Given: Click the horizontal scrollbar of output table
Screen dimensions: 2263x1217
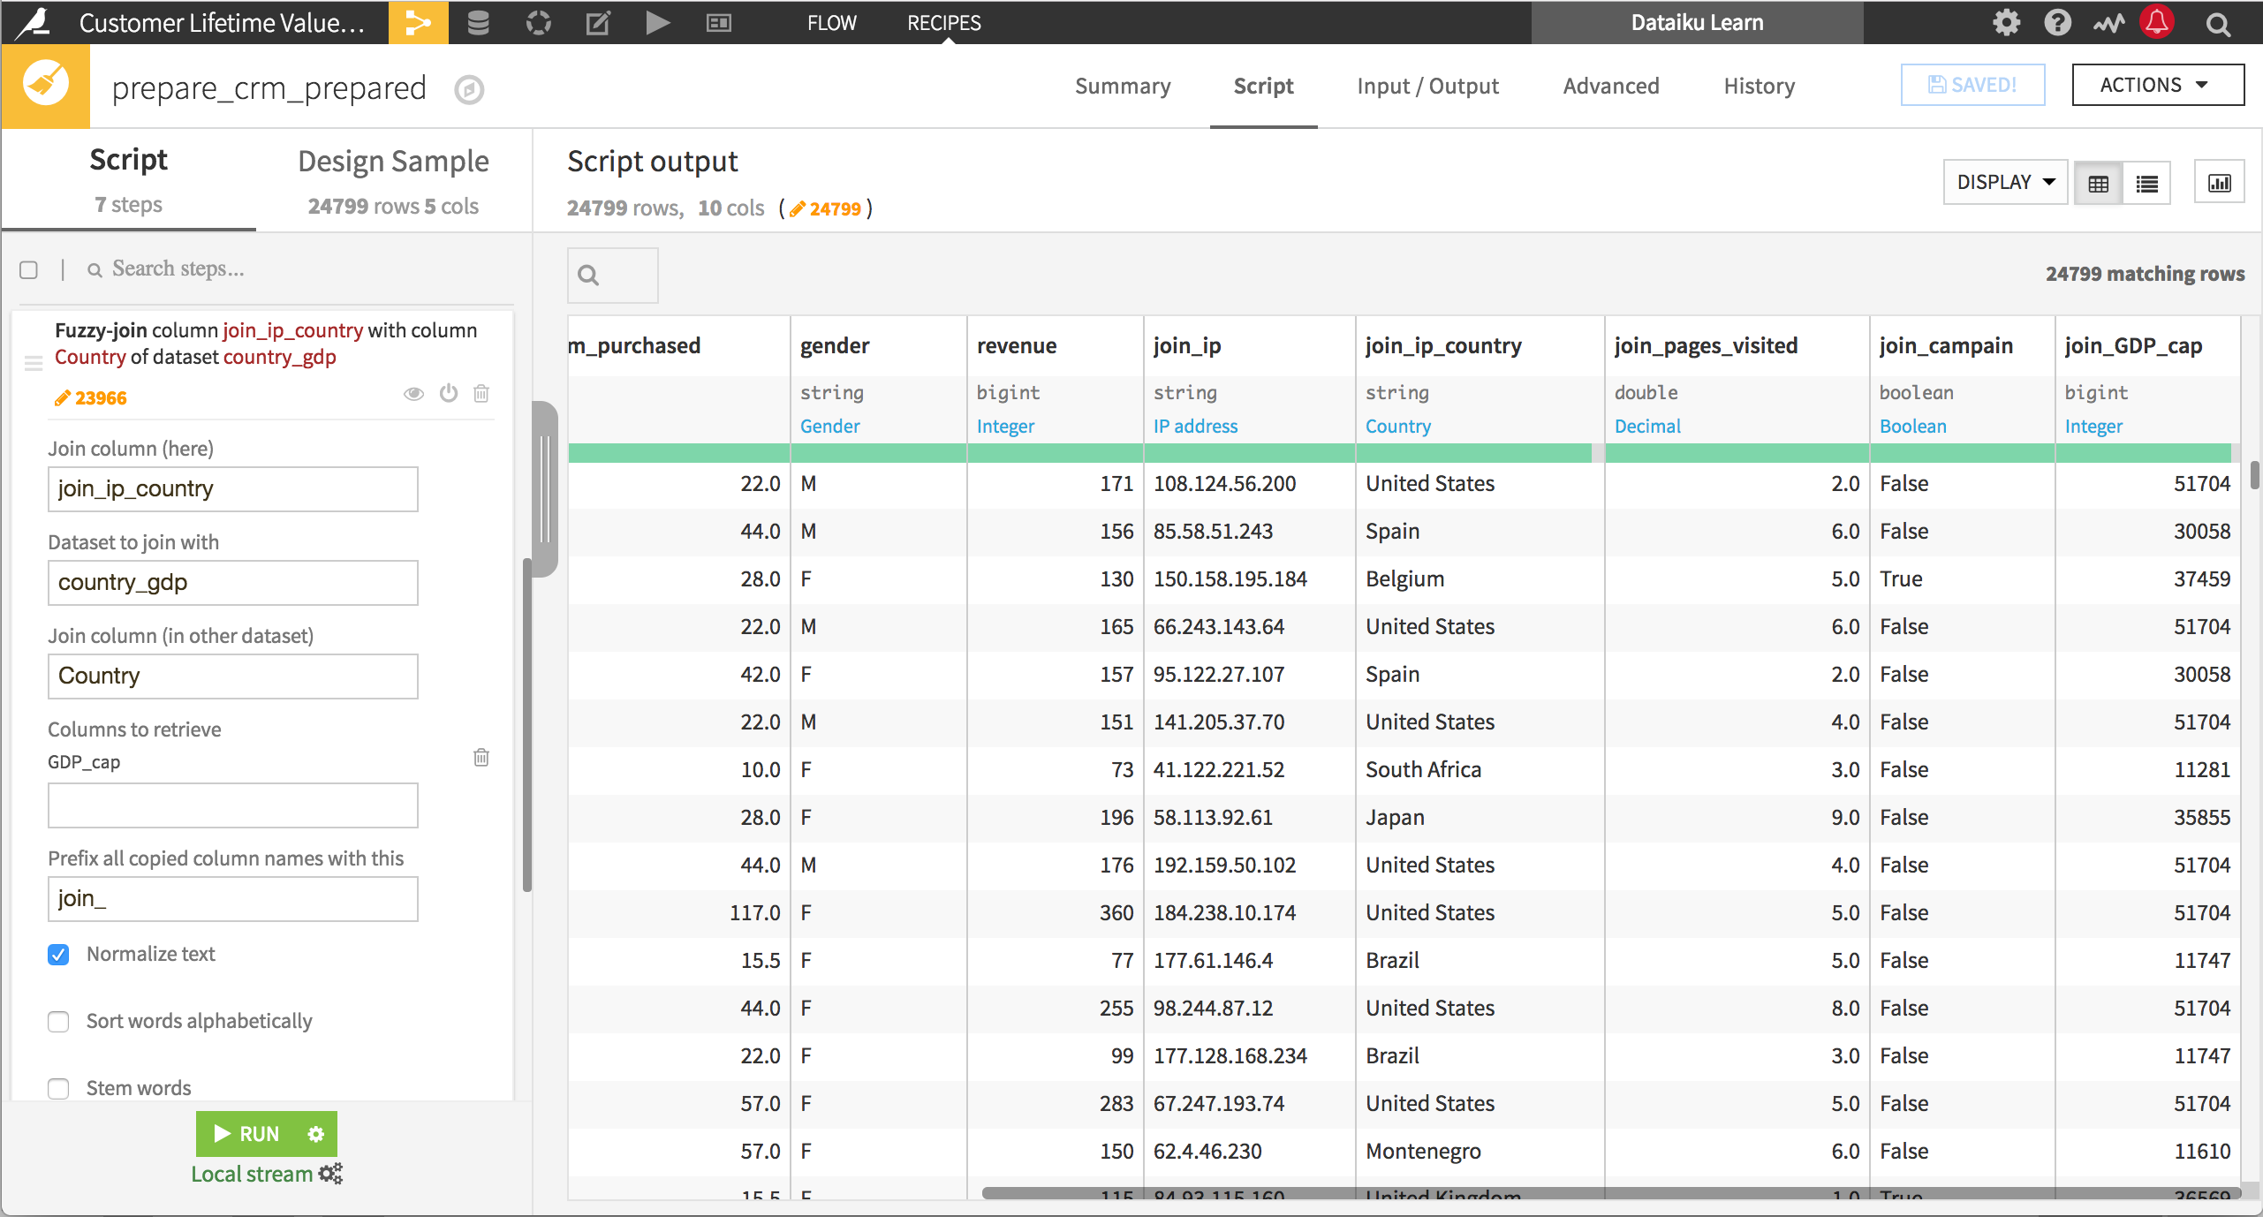Looking at the screenshot, I should (x=1611, y=1193).
